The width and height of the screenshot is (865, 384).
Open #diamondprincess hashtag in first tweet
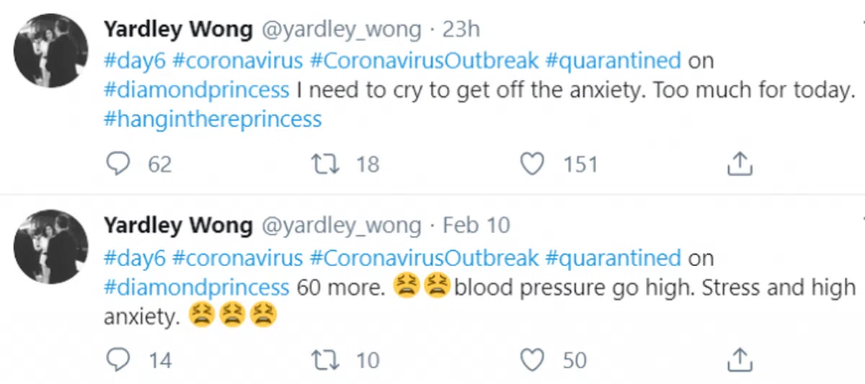[197, 90]
